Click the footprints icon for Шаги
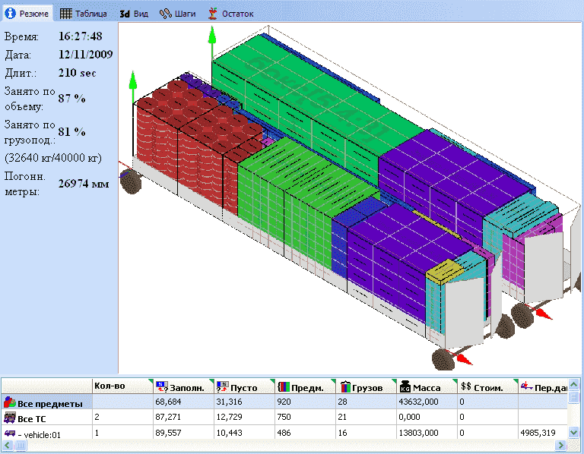584x454 pixels. point(164,14)
